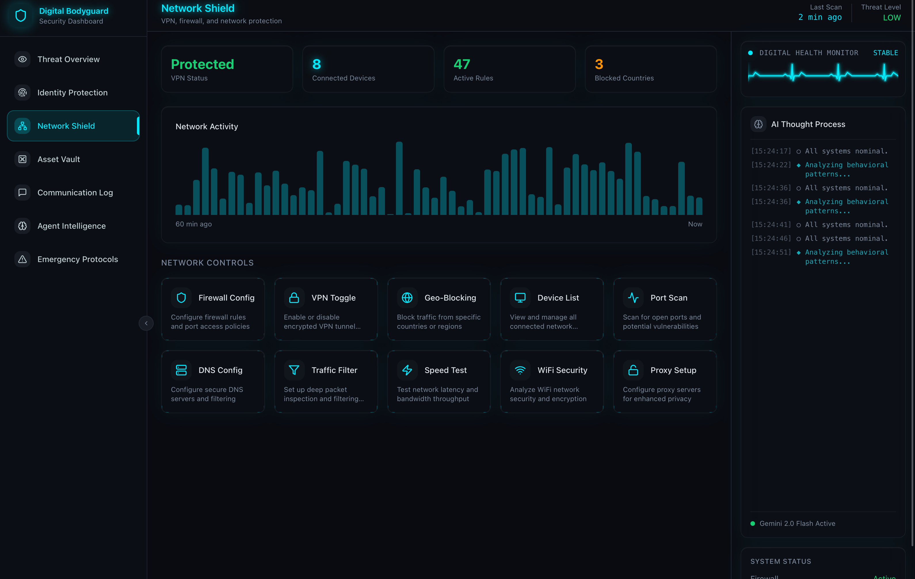Click the Traffic Filter funnel icon

(294, 370)
